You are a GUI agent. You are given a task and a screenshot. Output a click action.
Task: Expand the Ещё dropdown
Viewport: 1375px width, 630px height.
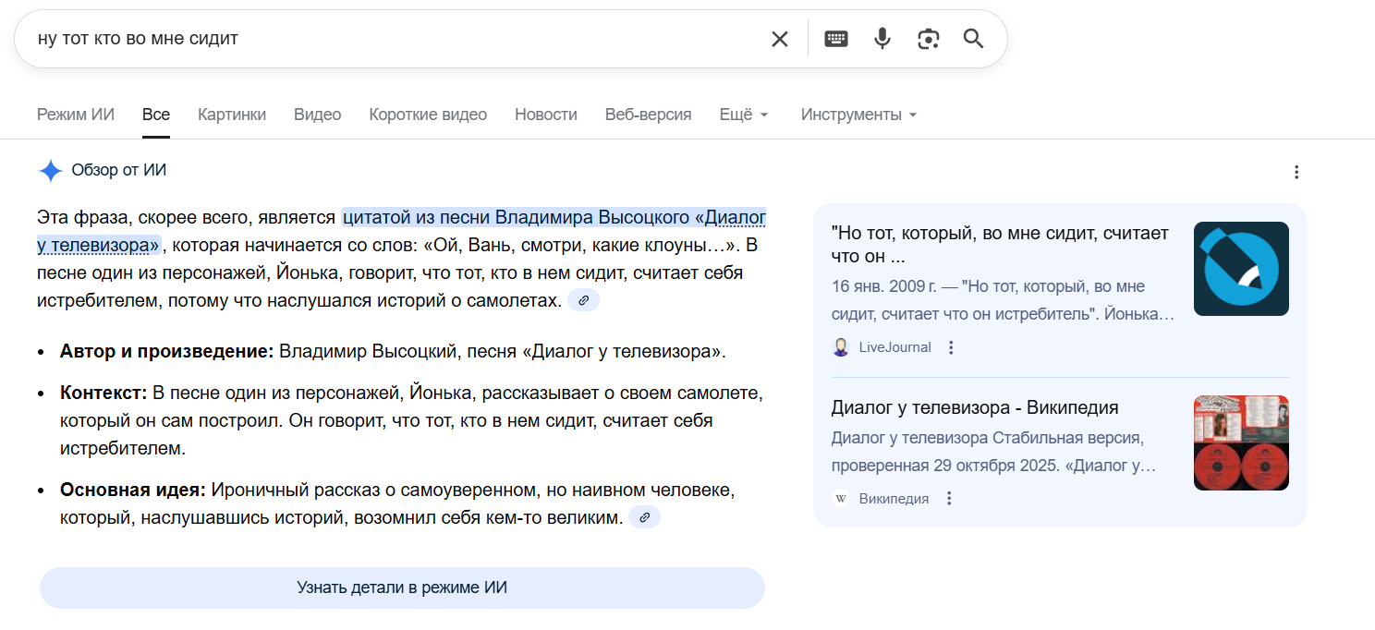click(744, 115)
